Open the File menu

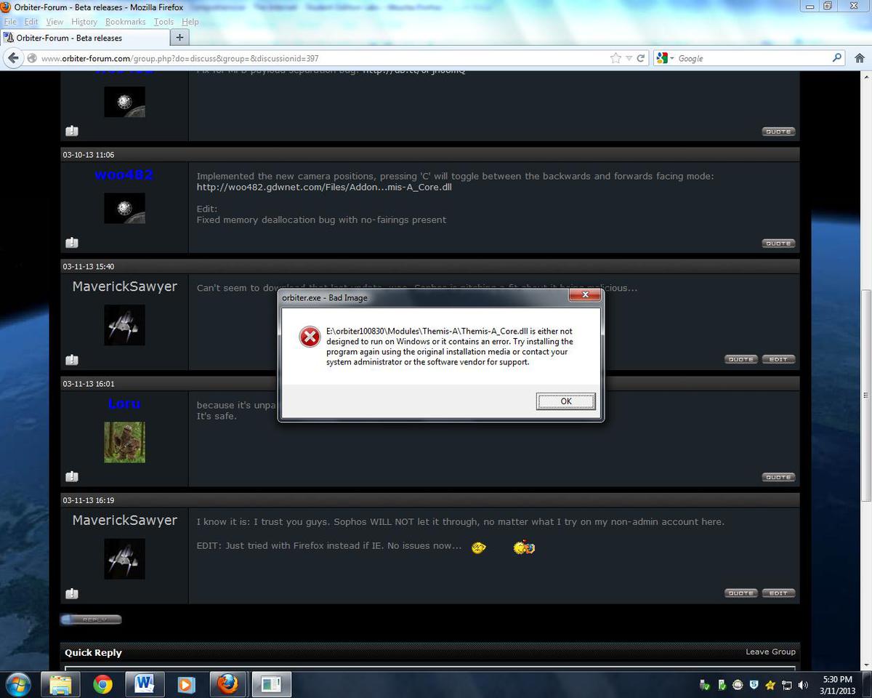pos(10,22)
